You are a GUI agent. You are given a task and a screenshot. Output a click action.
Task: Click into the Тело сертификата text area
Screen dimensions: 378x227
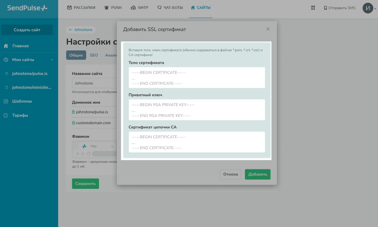(197, 78)
